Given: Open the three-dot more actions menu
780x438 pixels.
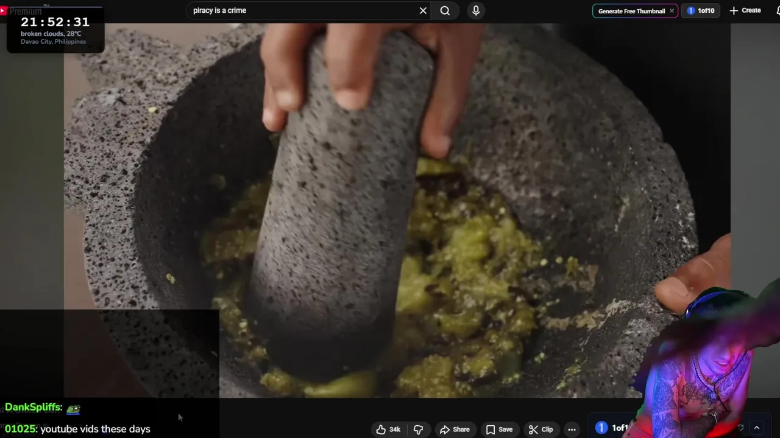Looking at the screenshot, I should pos(572,429).
